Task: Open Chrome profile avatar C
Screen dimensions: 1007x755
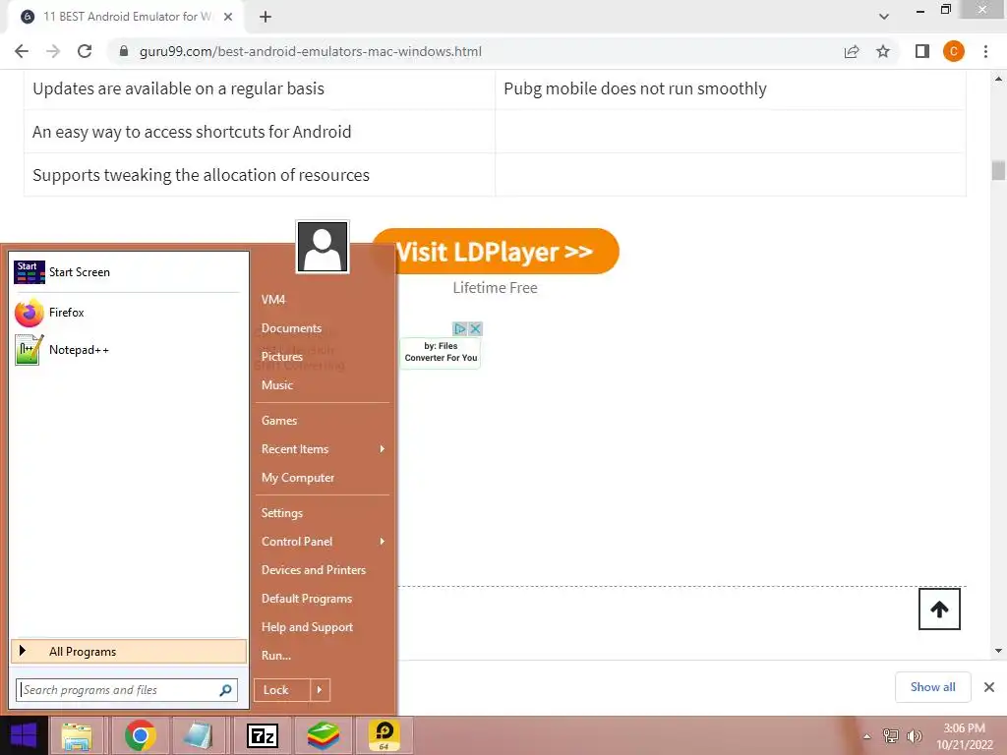Action: coord(954,51)
